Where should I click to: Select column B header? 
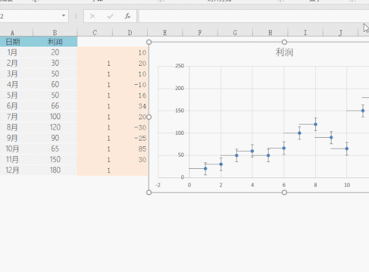tap(55, 32)
